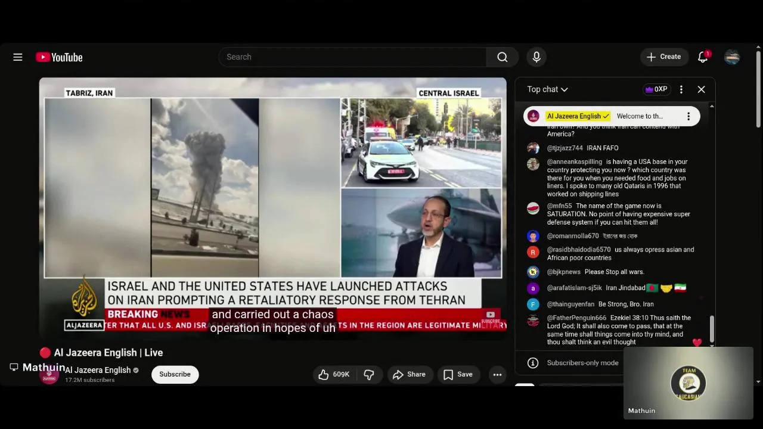The height and width of the screenshot is (429, 763).
Task: Open the @bjkpnews chat avatar
Action: click(x=533, y=272)
